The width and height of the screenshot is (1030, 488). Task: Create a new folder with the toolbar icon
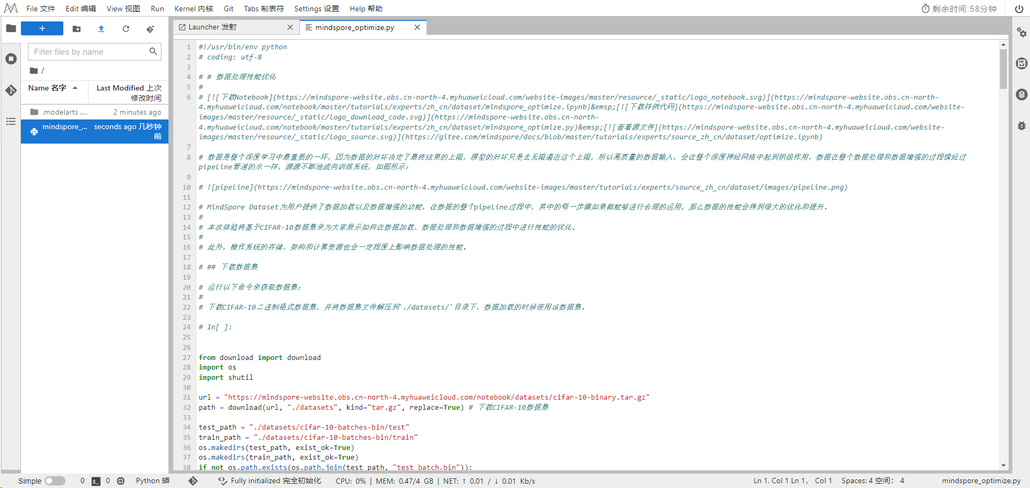77,29
